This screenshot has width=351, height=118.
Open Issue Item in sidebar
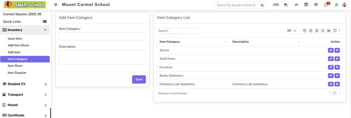15,39
